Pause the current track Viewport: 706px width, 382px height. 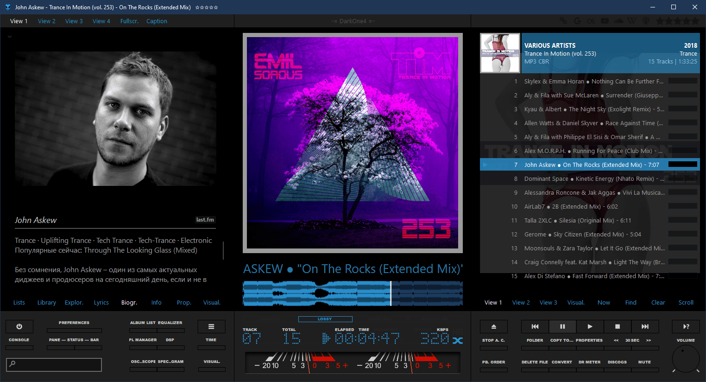click(562, 326)
